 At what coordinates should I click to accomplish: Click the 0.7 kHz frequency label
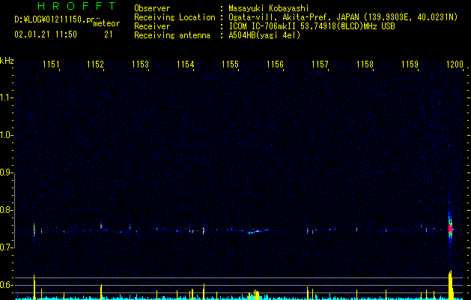[x=6, y=247]
